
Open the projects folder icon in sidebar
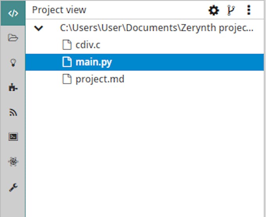pyautogui.click(x=13, y=38)
